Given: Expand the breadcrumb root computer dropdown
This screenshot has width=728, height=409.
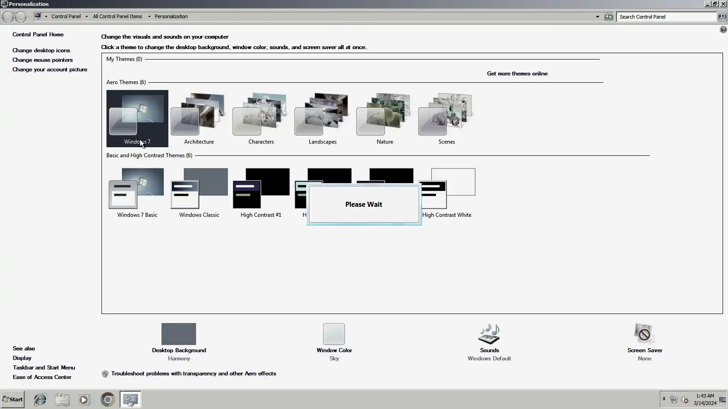Looking at the screenshot, I should pos(46,17).
